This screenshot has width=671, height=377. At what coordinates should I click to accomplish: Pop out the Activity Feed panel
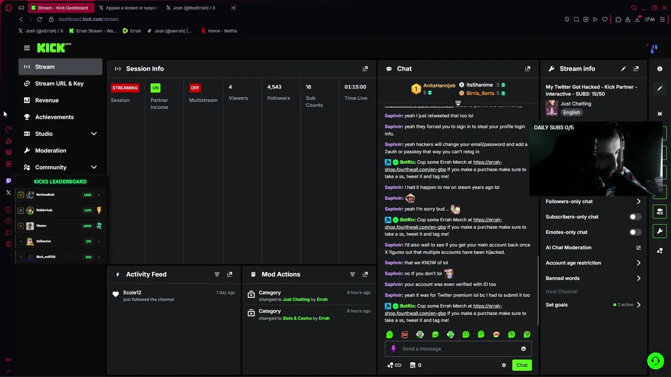pyautogui.click(x=230, y=274)
